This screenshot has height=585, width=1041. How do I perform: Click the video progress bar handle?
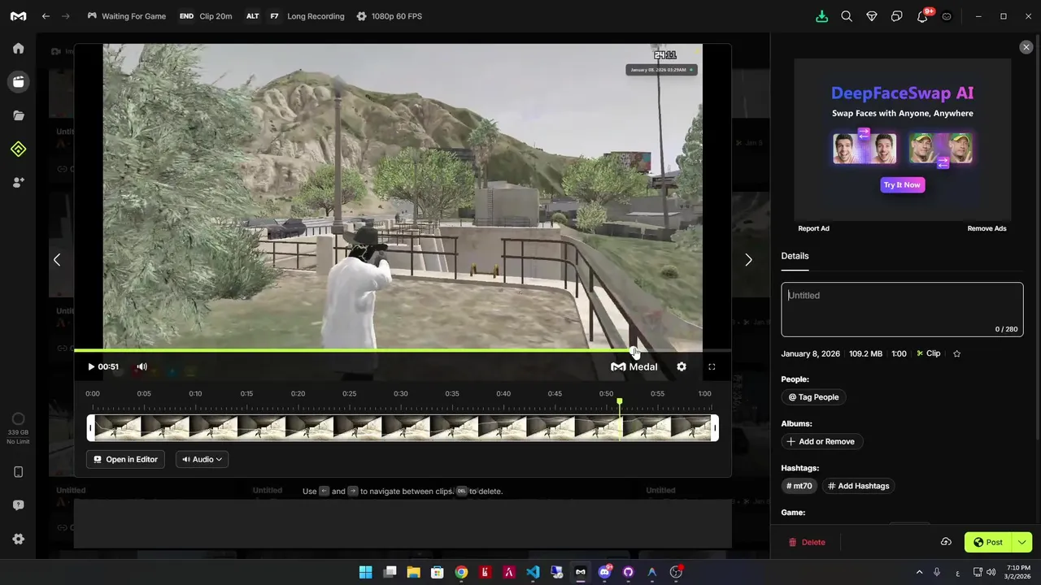click(x=634, y=350)
